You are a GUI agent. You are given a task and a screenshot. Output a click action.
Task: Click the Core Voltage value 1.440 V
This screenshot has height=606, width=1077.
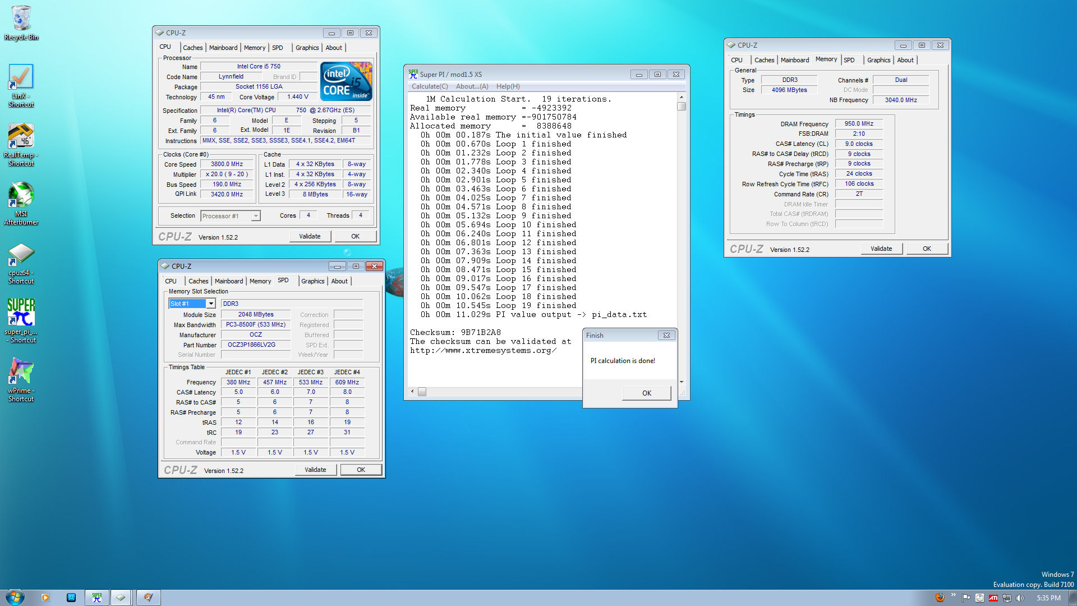click(297, 97)
